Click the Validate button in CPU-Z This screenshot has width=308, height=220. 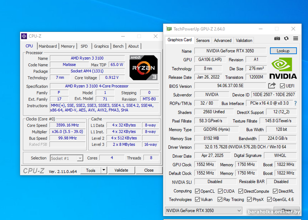point(121,170)
